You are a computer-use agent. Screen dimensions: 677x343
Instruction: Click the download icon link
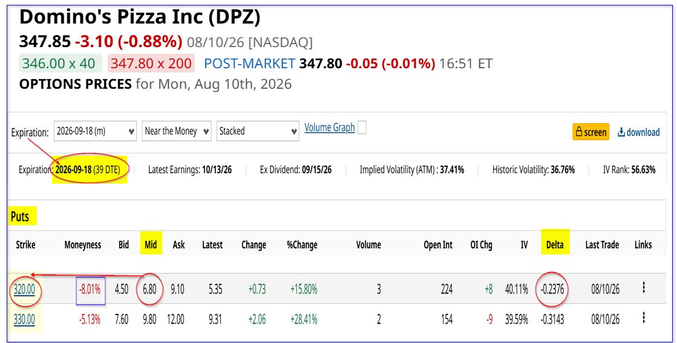coord(638,132)
